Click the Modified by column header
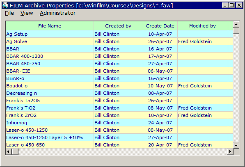The width and height of the screenshot is (245, 167). (x=203, y=26)
